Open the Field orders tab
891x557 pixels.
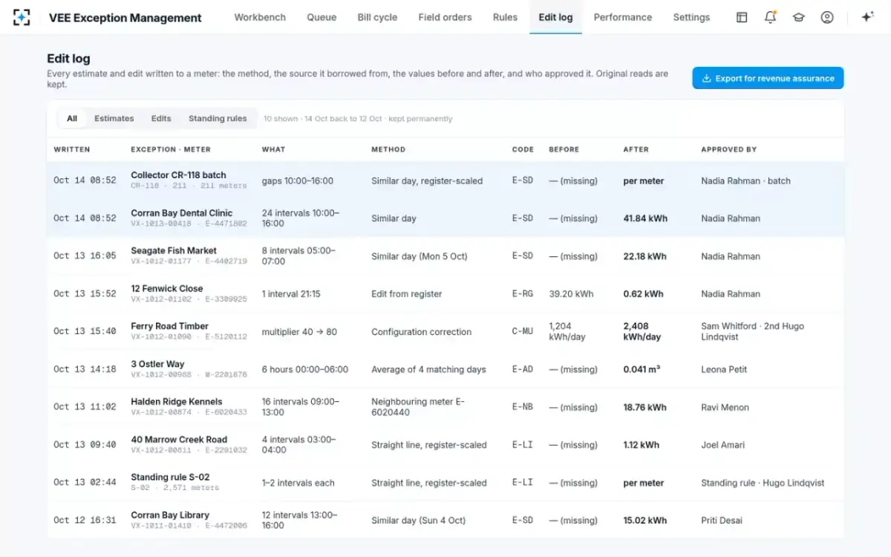point(445,17)
